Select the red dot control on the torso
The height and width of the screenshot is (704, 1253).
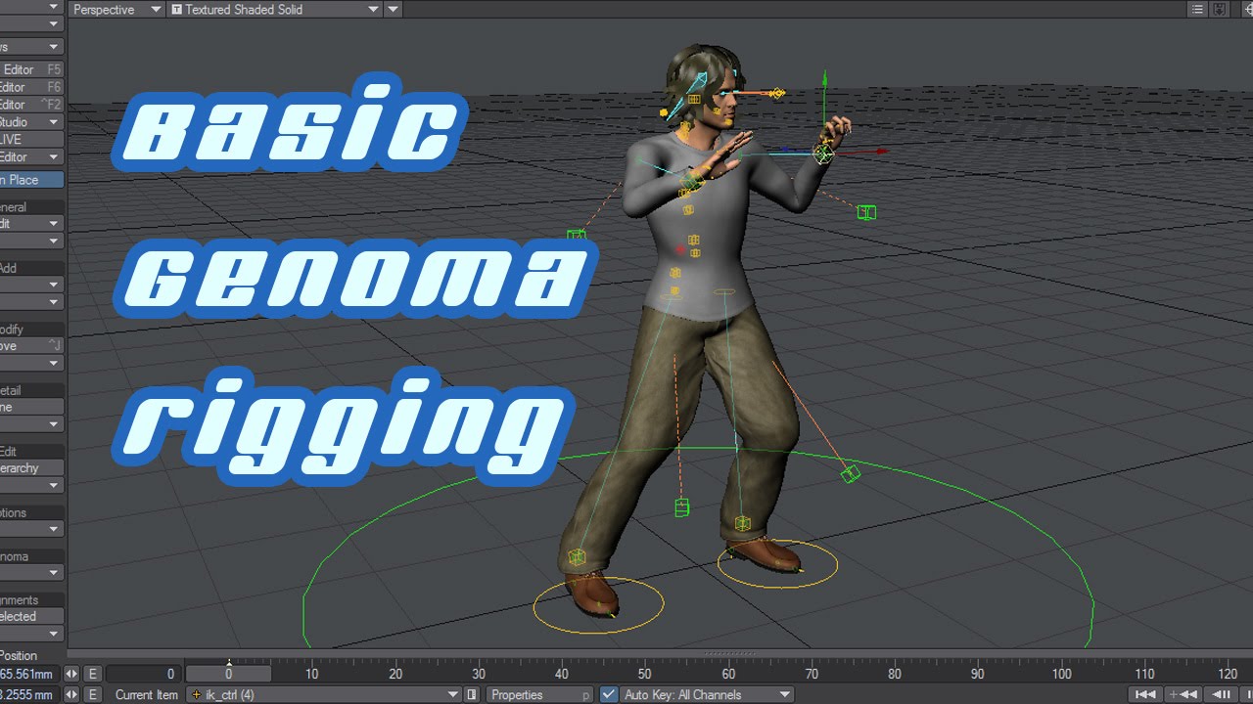pos(681,250)
